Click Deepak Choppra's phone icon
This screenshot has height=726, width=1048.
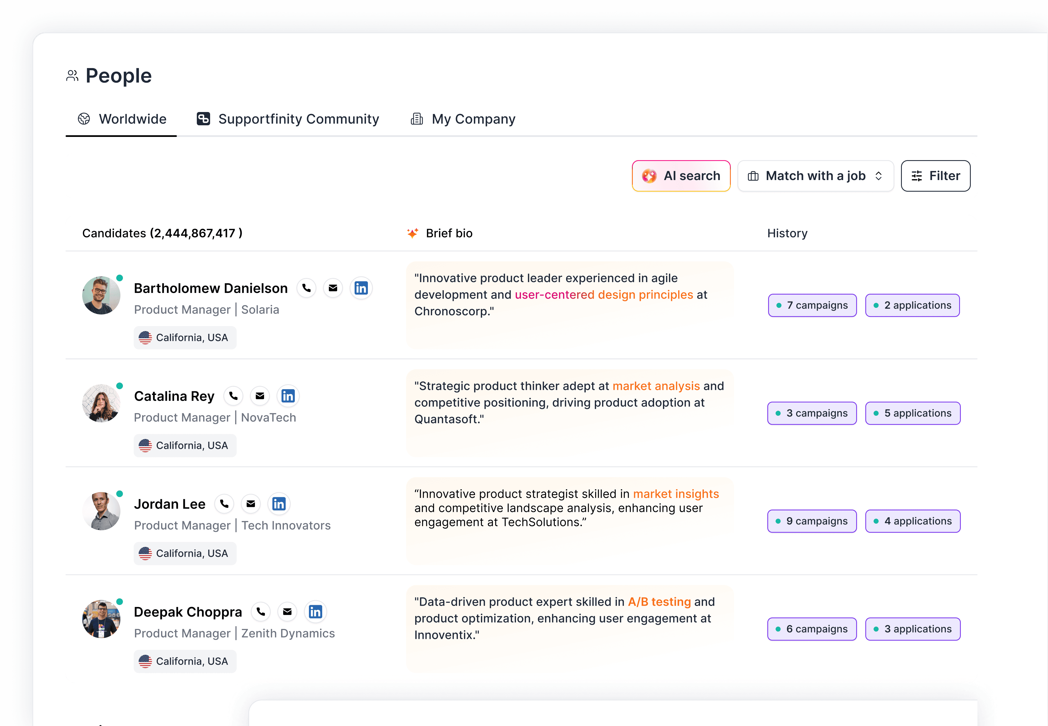(x=260, y=611)
